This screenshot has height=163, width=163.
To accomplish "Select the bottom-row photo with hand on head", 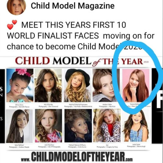I will tap(19, 126).
